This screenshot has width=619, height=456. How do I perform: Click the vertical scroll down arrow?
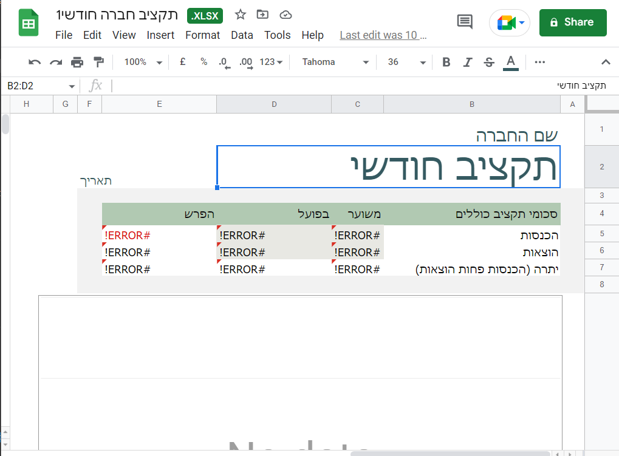pos(5,444)
